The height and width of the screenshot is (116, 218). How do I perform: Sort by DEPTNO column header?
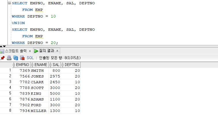click(x=71, y=65)
